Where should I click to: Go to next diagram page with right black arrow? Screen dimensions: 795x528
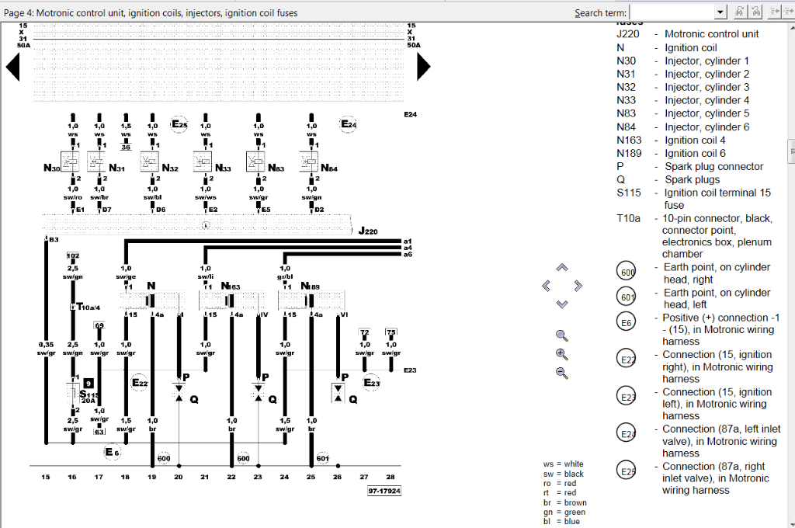coord(423,68)
